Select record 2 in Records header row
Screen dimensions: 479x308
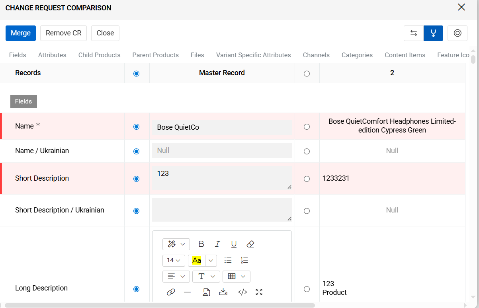307,74
